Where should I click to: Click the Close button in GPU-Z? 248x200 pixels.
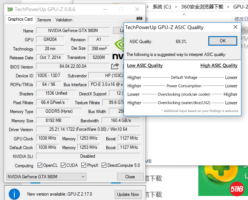pyautogui.click(x=130, y=176)
